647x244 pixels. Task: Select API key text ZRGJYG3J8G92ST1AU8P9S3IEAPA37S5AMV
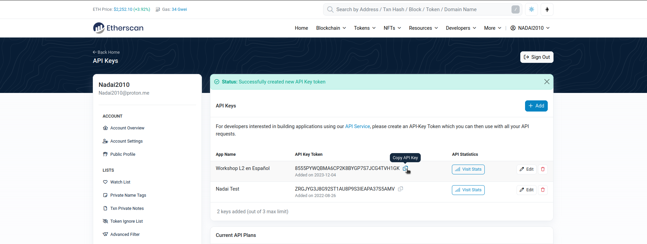tap(345, 189)
